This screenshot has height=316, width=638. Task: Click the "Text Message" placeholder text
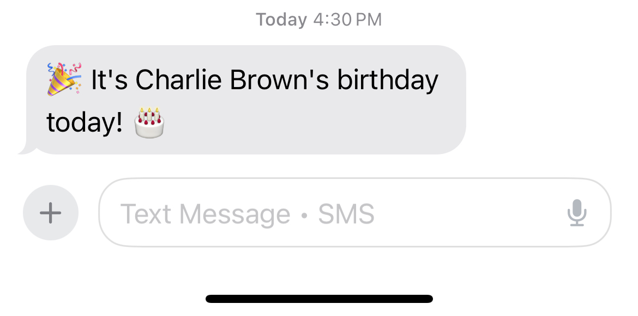(205, 214)
